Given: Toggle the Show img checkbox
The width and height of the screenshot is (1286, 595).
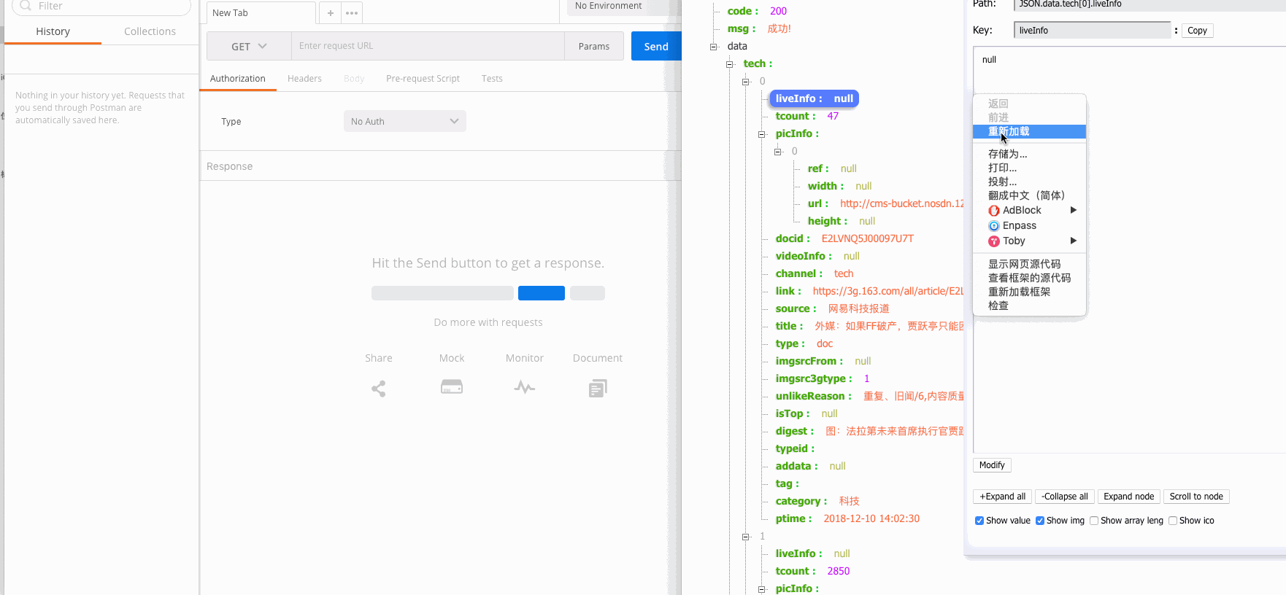Looking at the screenshot, I should pyautogui.click(x=1040, y=521).
